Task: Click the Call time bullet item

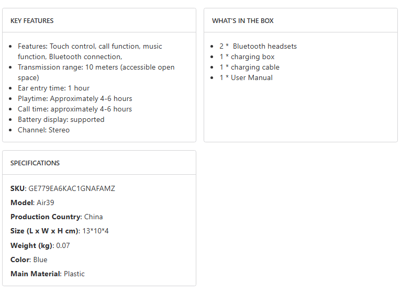Action: coord(75,109)
